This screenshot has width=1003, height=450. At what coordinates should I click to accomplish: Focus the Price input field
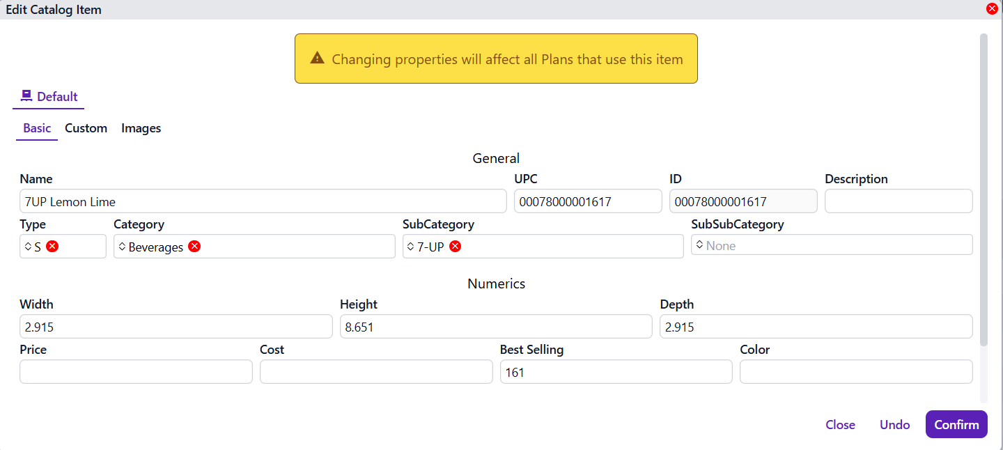(136, 372)
